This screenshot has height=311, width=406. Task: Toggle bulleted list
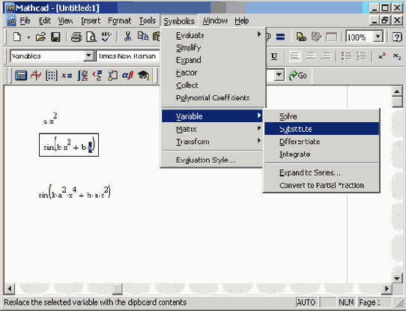tap(346, 56)
